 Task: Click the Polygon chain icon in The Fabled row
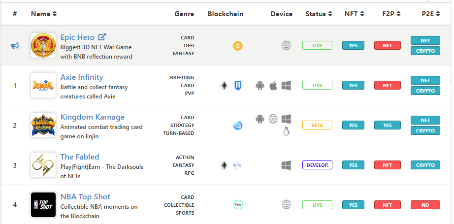pyautogui.click(x=238, y=165)
